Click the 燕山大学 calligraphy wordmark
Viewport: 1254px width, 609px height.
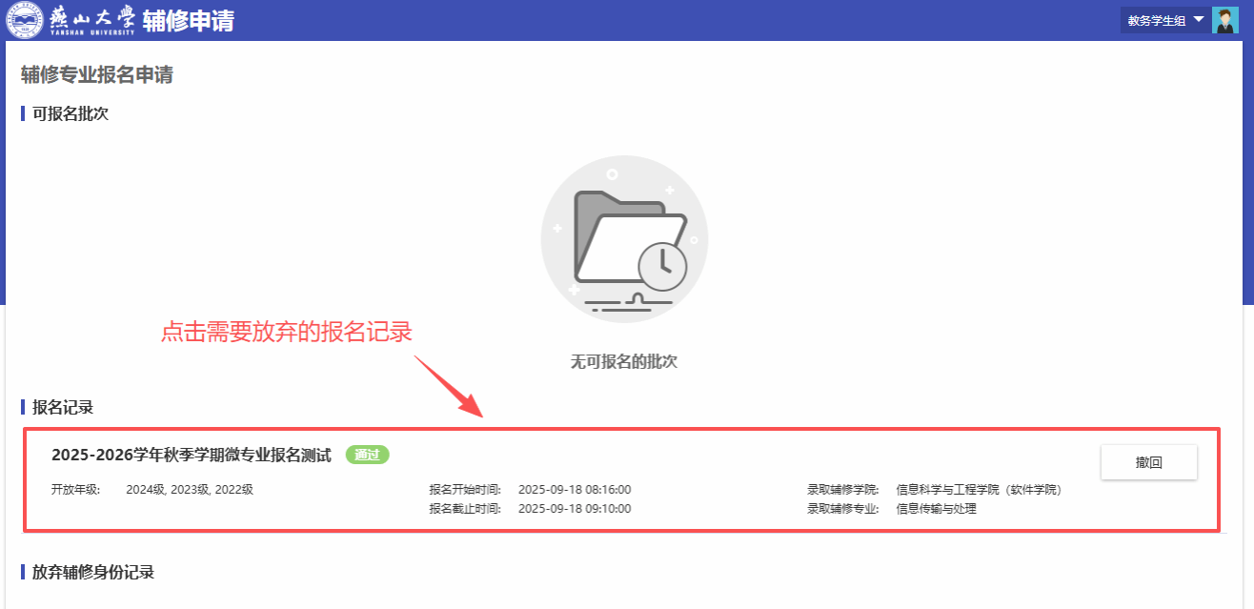point(91,20)
